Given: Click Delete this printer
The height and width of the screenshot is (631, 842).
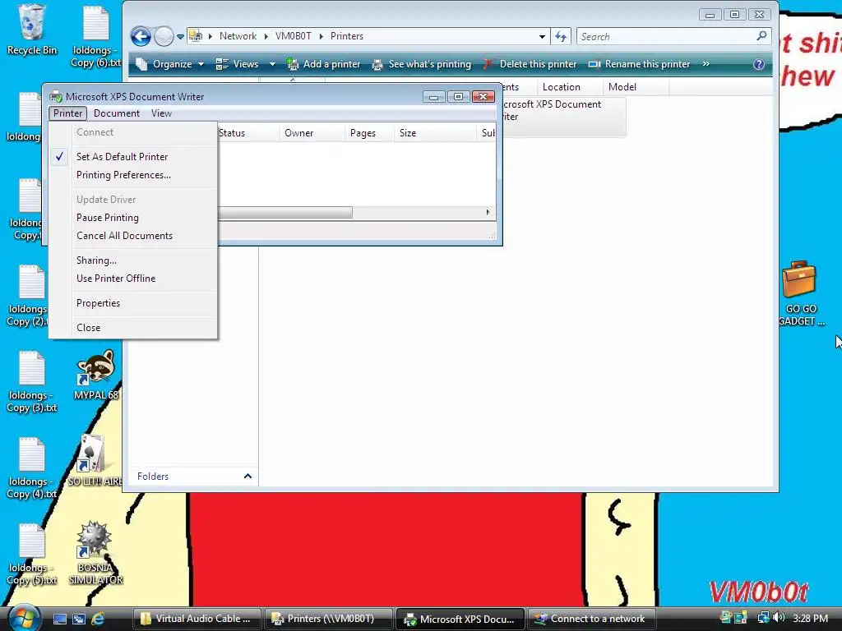Looking at the screenshot, I should click(x=530, y=64).
